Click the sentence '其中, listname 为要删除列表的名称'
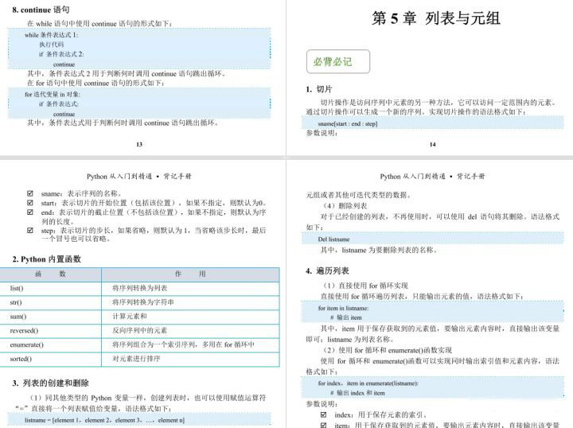573x428 pixels. tap(379, 250)
